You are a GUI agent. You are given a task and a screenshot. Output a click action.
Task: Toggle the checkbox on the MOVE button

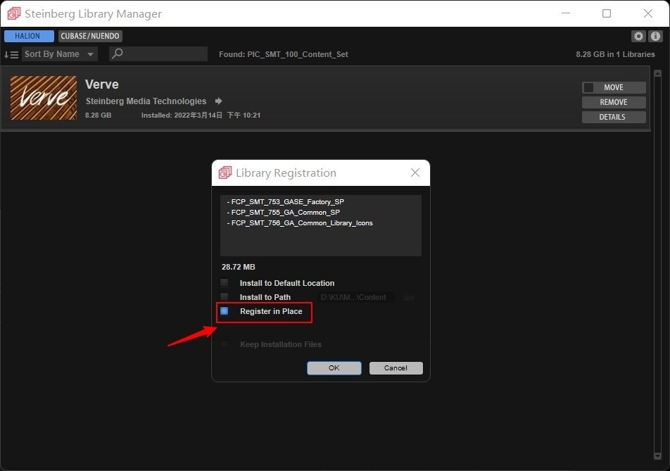589,87
